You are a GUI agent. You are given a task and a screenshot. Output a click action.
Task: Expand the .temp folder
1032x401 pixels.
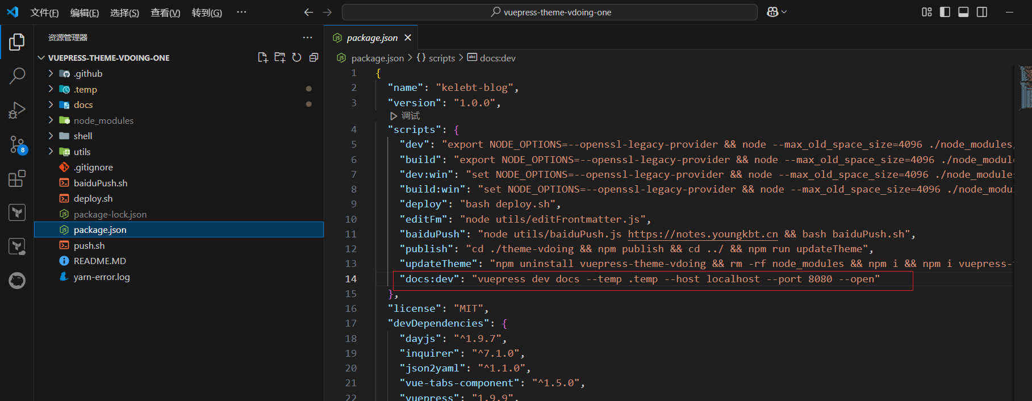(x=51, y=89)
